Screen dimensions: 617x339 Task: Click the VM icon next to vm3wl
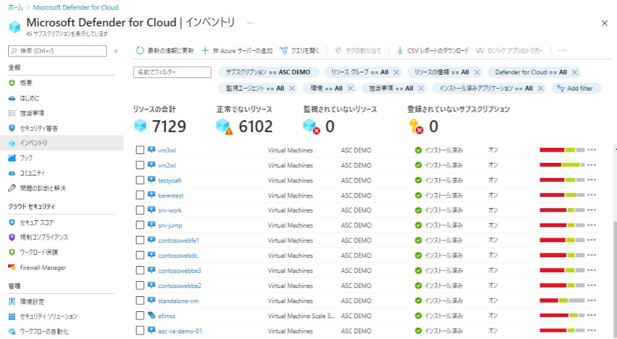pyautogui.click(x=152, y=150)
